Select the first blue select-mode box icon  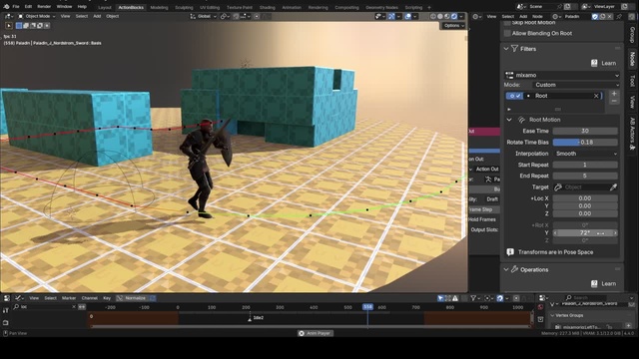click(19, 25)
